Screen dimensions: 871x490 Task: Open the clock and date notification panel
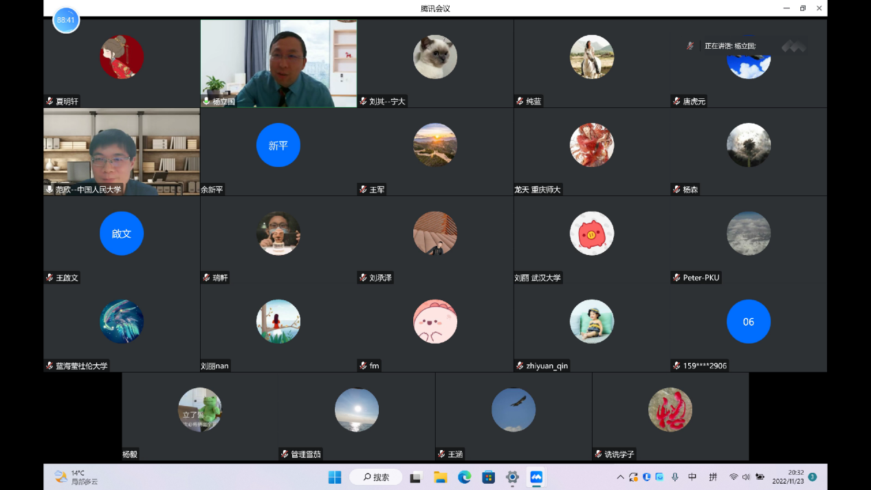click(789, 477)
